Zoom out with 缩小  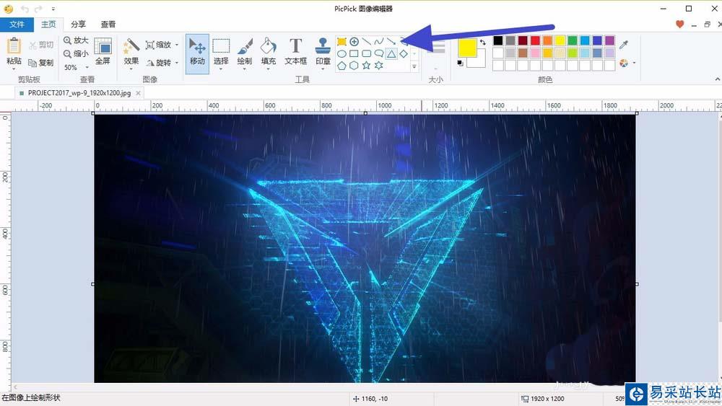[76, 53]
